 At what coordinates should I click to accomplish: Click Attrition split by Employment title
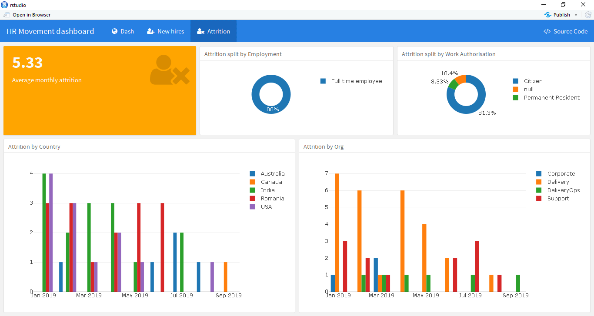click(x=243, y=54)
